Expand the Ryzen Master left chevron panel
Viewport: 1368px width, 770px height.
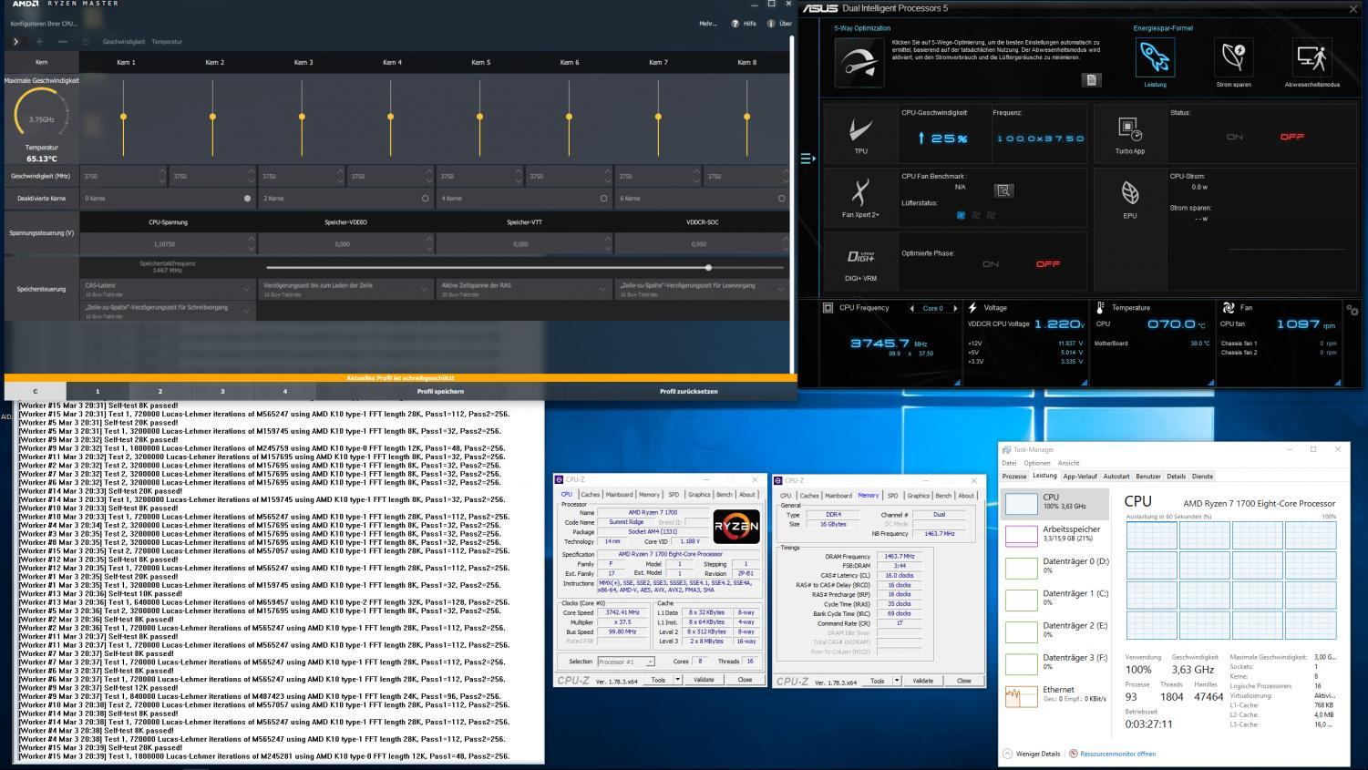pyautogui.click(x=15, y=41)
